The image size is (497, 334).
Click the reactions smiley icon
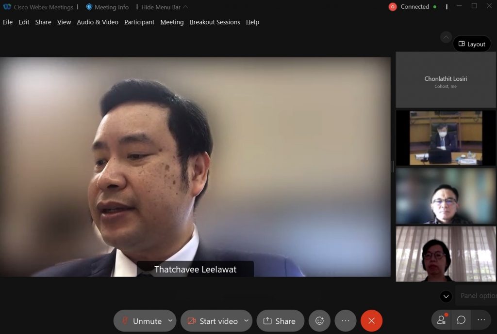point(319,320)
